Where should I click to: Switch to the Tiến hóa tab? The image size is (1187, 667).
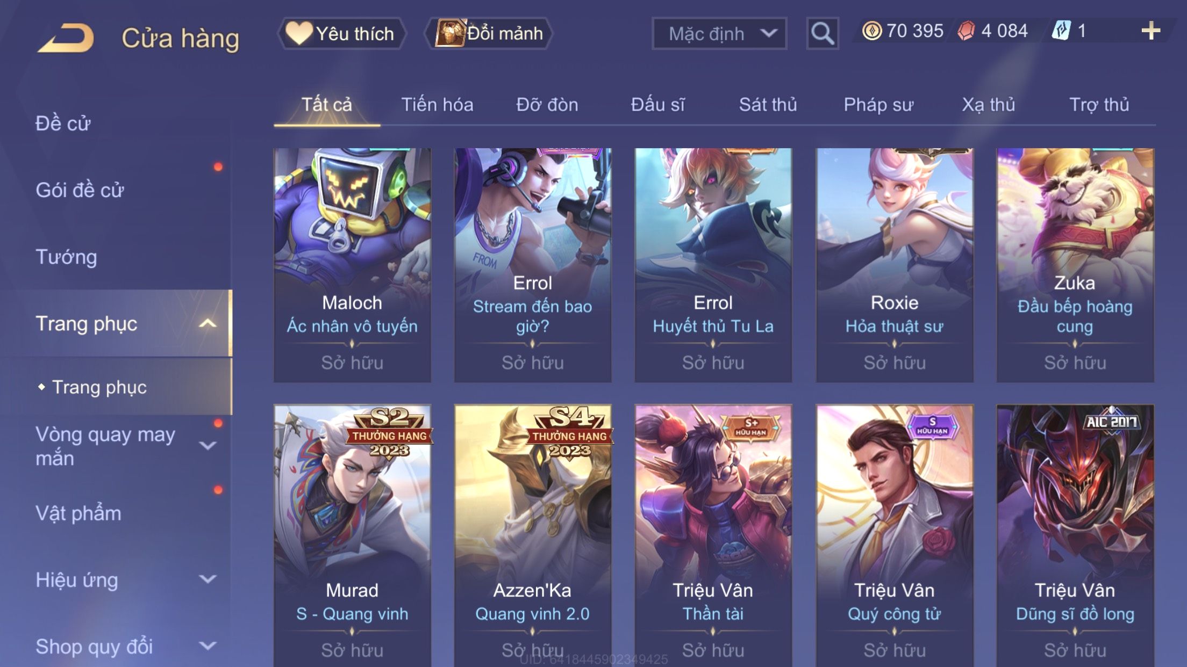[x=437, y=105]
